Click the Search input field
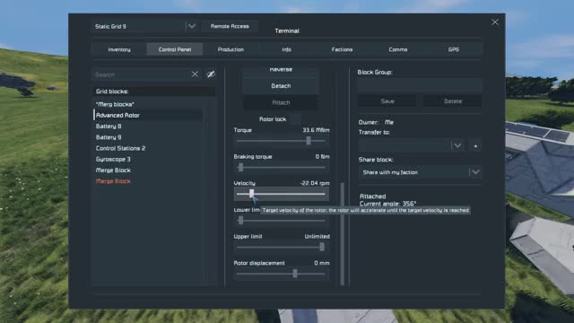 tap(141, 74)
